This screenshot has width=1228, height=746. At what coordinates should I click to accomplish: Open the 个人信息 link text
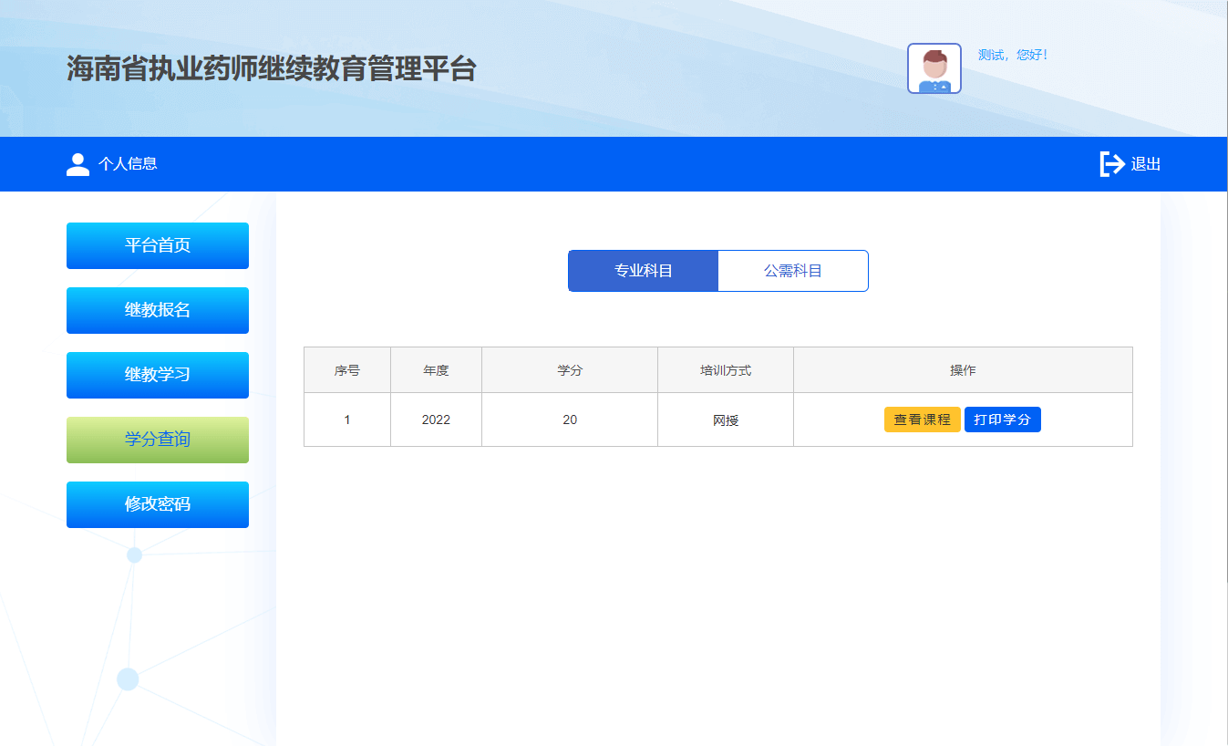point(128,164)
